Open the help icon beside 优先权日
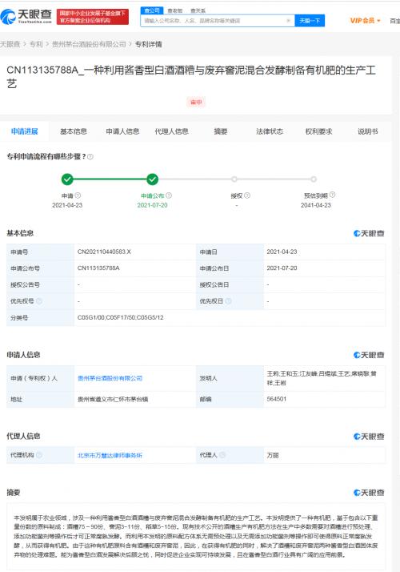This screenshot has height=572, width=400. (x=229, y=301)
